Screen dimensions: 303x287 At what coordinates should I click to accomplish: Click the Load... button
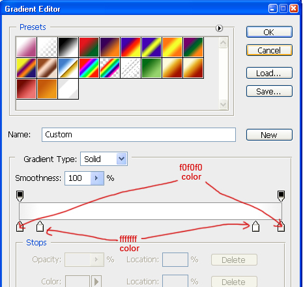coord(269,73)
